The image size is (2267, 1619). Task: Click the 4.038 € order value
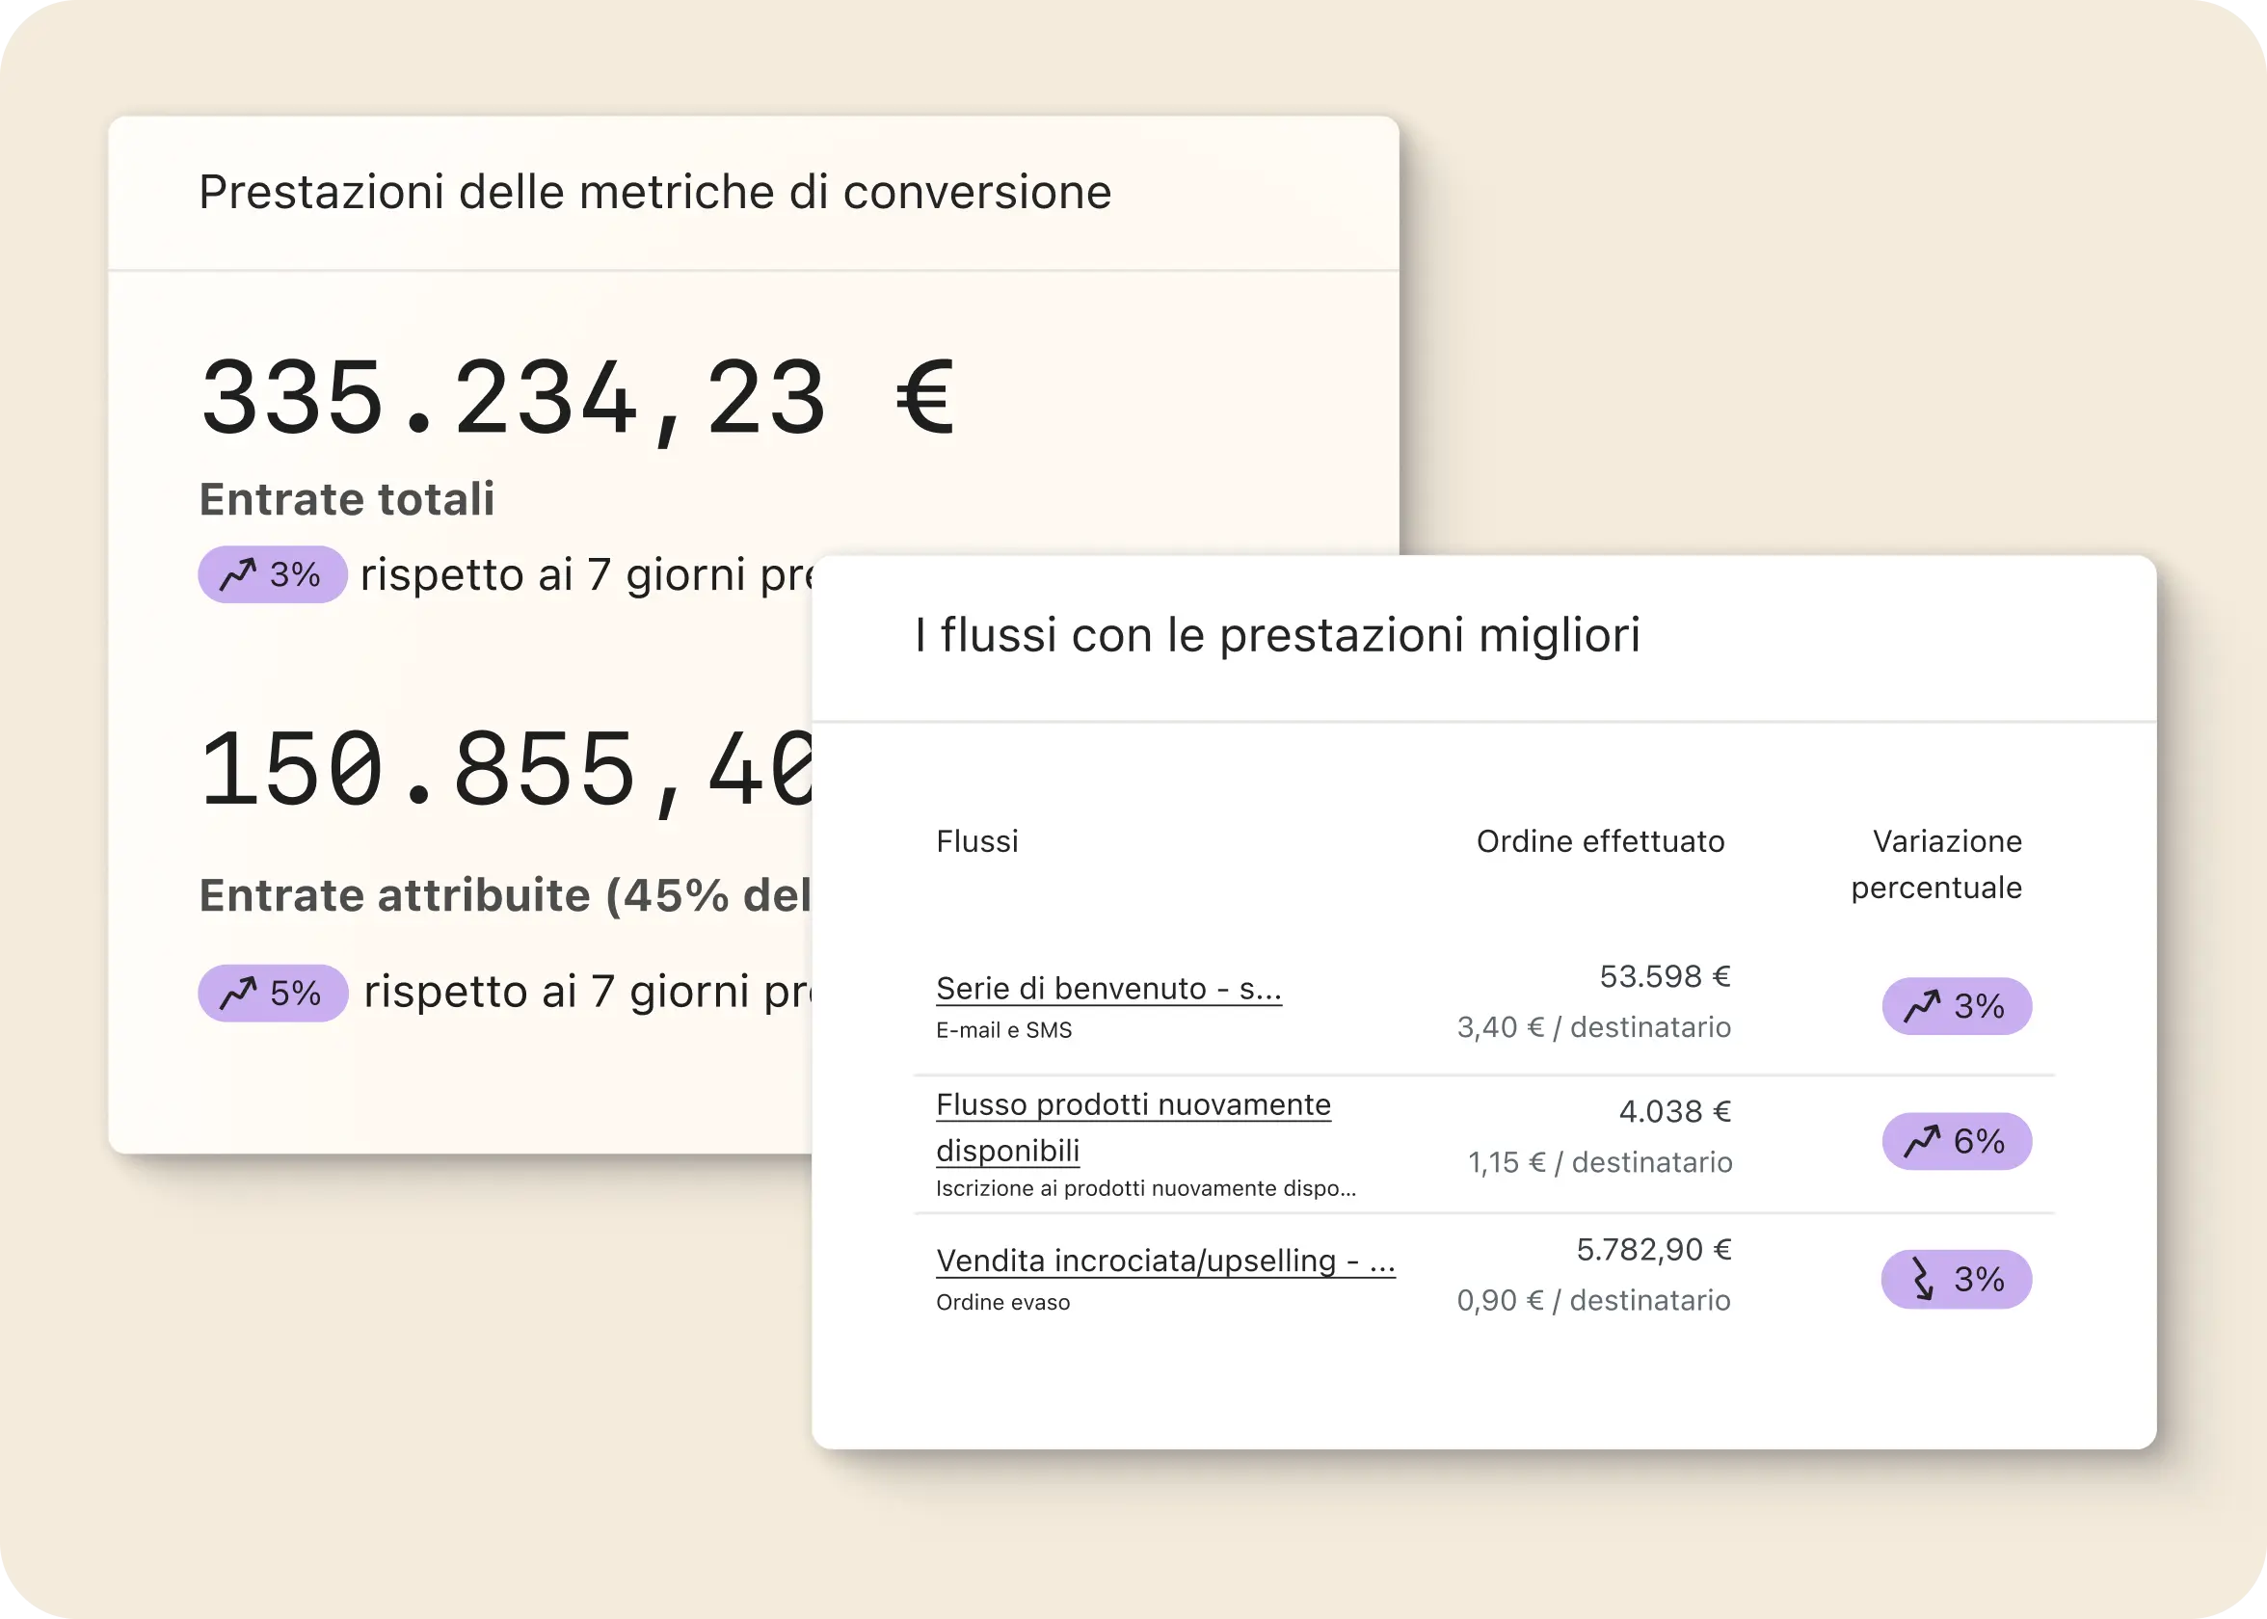pyautogui.click(x=1674, y=1110)
